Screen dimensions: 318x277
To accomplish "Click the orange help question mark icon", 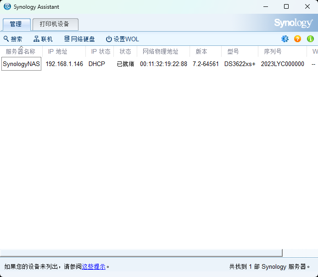I will point(297,39).
